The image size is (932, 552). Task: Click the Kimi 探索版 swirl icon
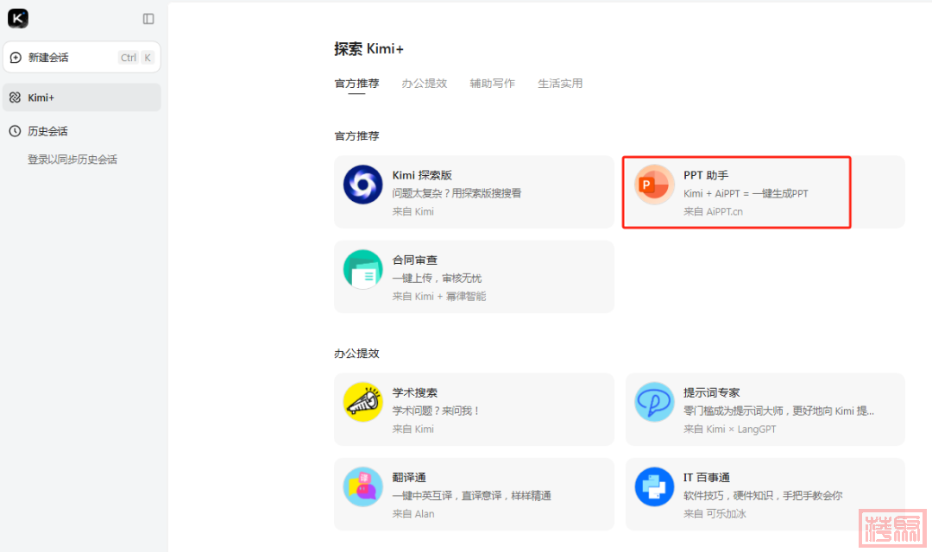[362, 185]
